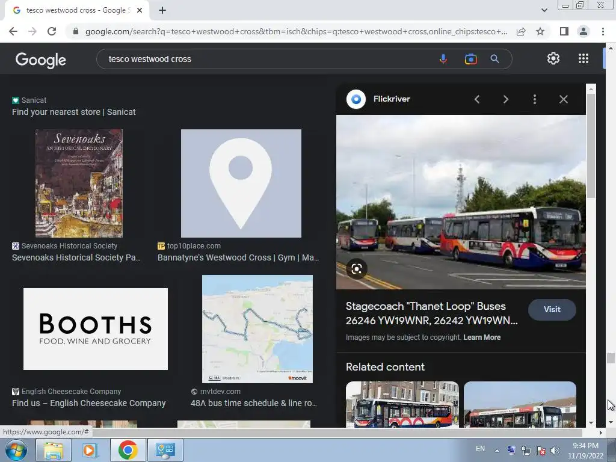
Task: Open Sevenoaks Historical Society result link
Action: (x=76, y=257)
